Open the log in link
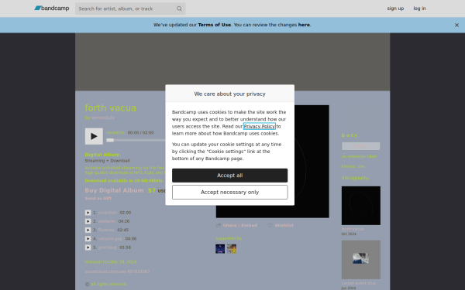The image size is (465, 290). (x=419, y=9)
